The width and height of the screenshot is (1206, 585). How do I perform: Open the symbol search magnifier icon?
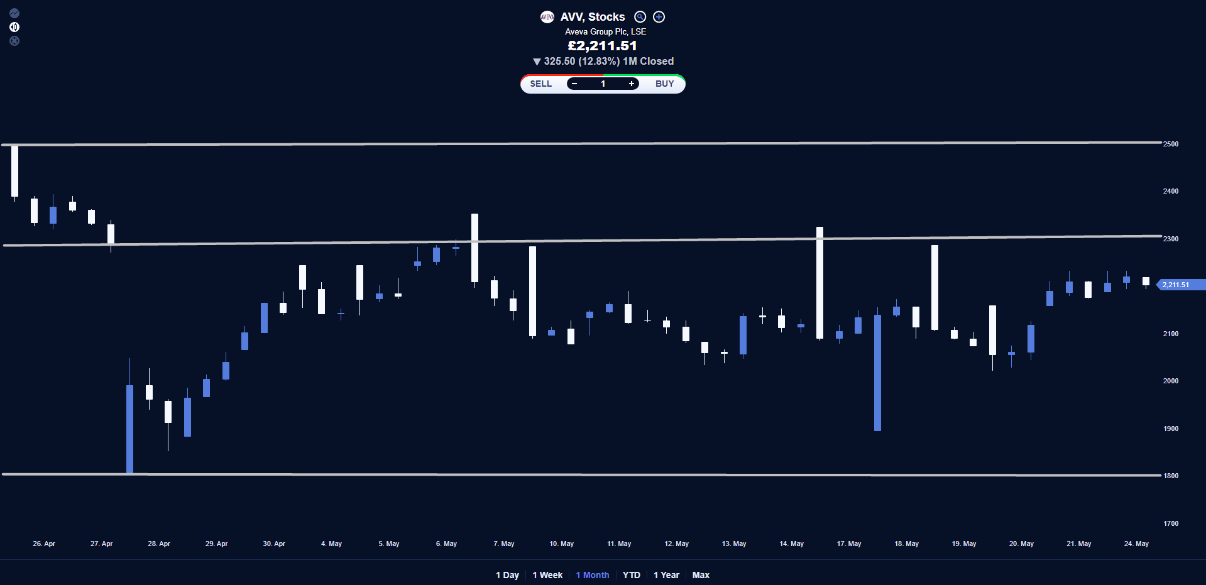640,17
